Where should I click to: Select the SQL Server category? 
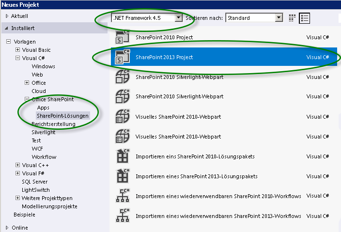coord(34,182)
